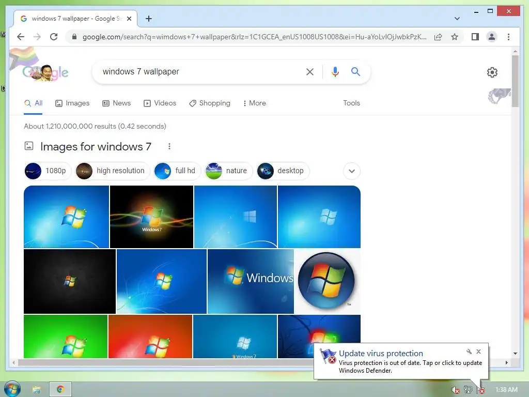Select the All results tab
Image resolution: width=529 pixels, height=397 pixels.
(x=33, y=103)
